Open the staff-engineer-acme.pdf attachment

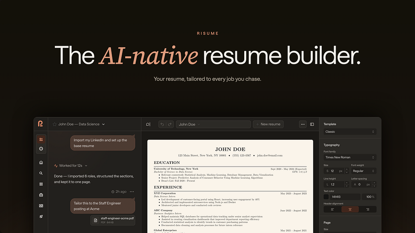pos(113,220)
